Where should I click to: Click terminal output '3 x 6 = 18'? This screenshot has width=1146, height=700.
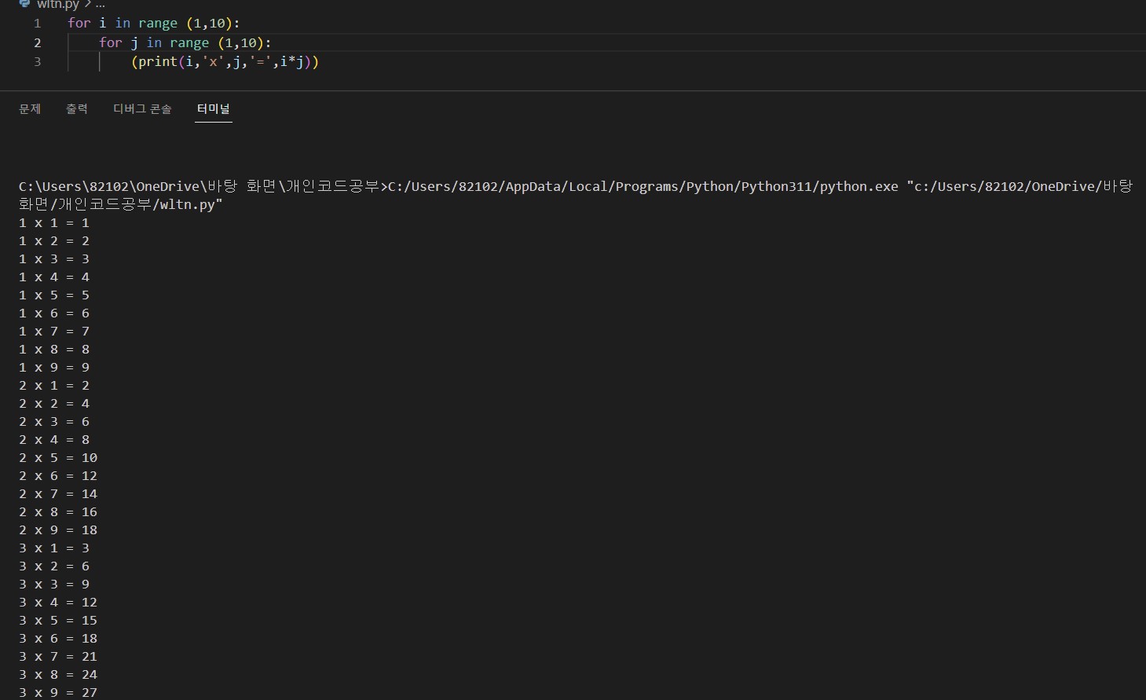click(58, 639)
